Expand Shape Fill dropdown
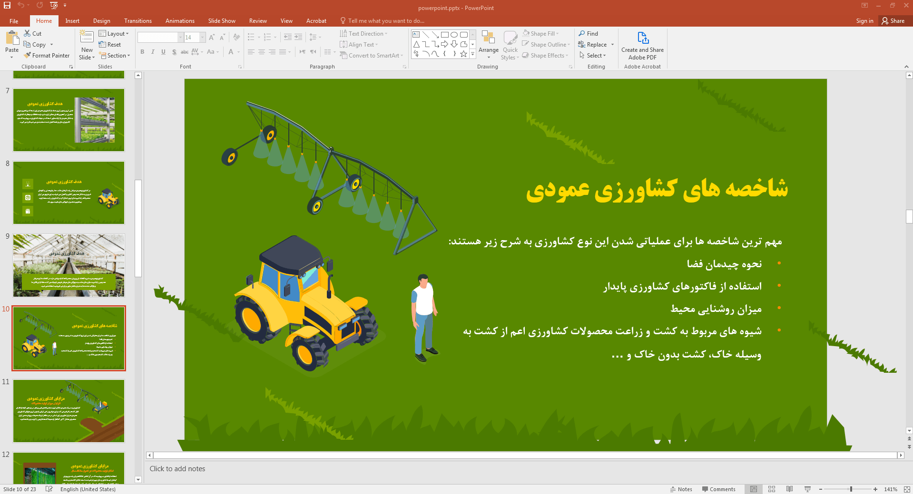Image resolution: width=913 pixels, height=494 pixels. [x=540, y=34]
